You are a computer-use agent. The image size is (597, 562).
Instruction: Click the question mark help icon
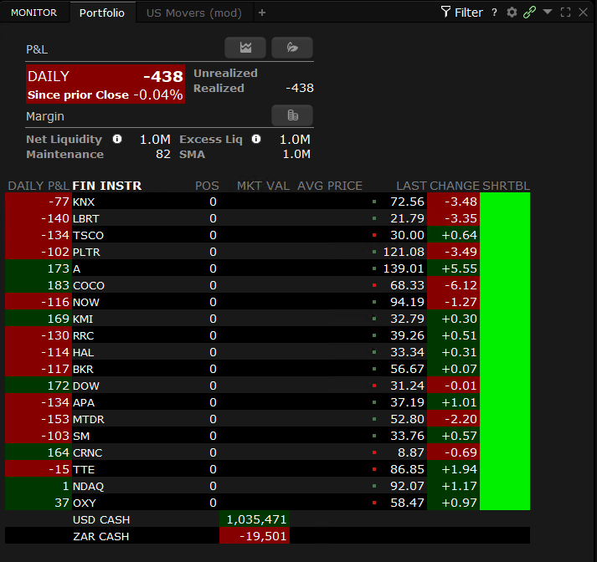point(494,13)
